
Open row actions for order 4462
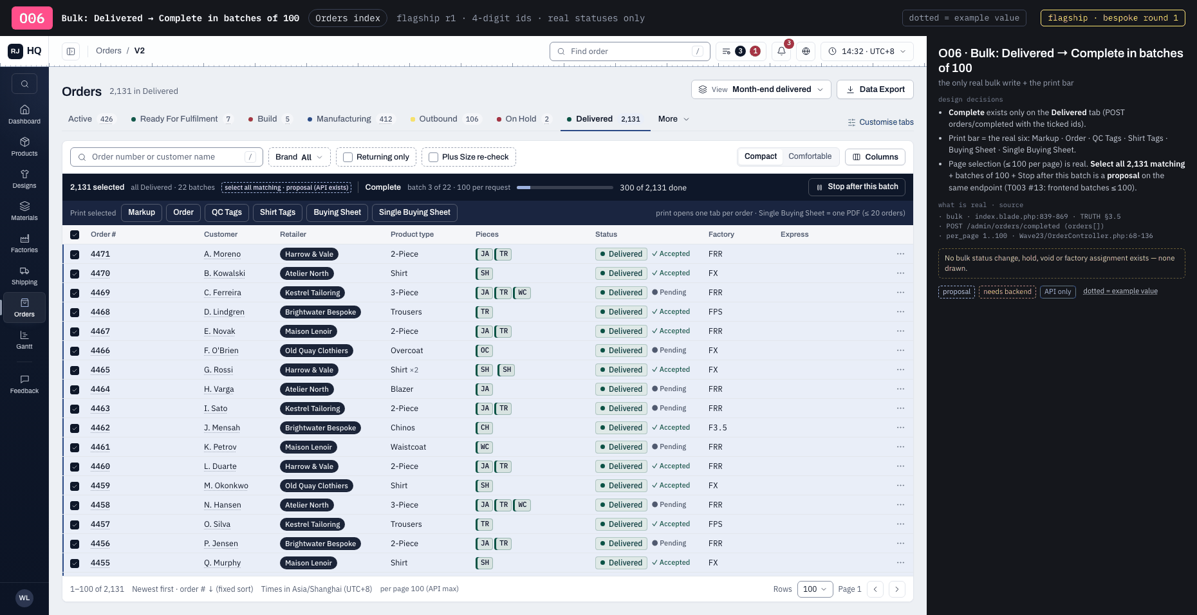[x=900, y=428]
